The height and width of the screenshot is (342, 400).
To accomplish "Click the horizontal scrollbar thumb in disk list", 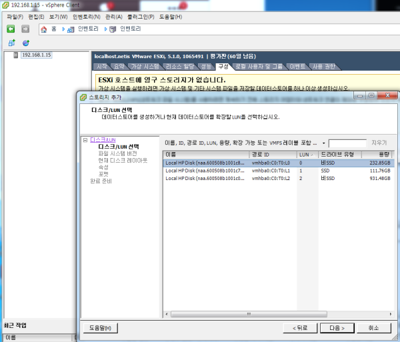I will pyautogui.click(x=249, y=314).
